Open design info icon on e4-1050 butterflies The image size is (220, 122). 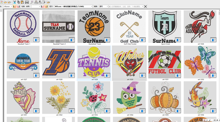213,75
